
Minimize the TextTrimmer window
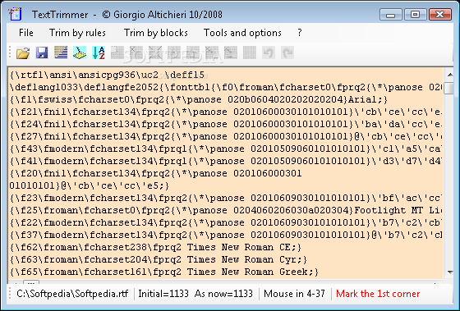(x=391, y=15)
